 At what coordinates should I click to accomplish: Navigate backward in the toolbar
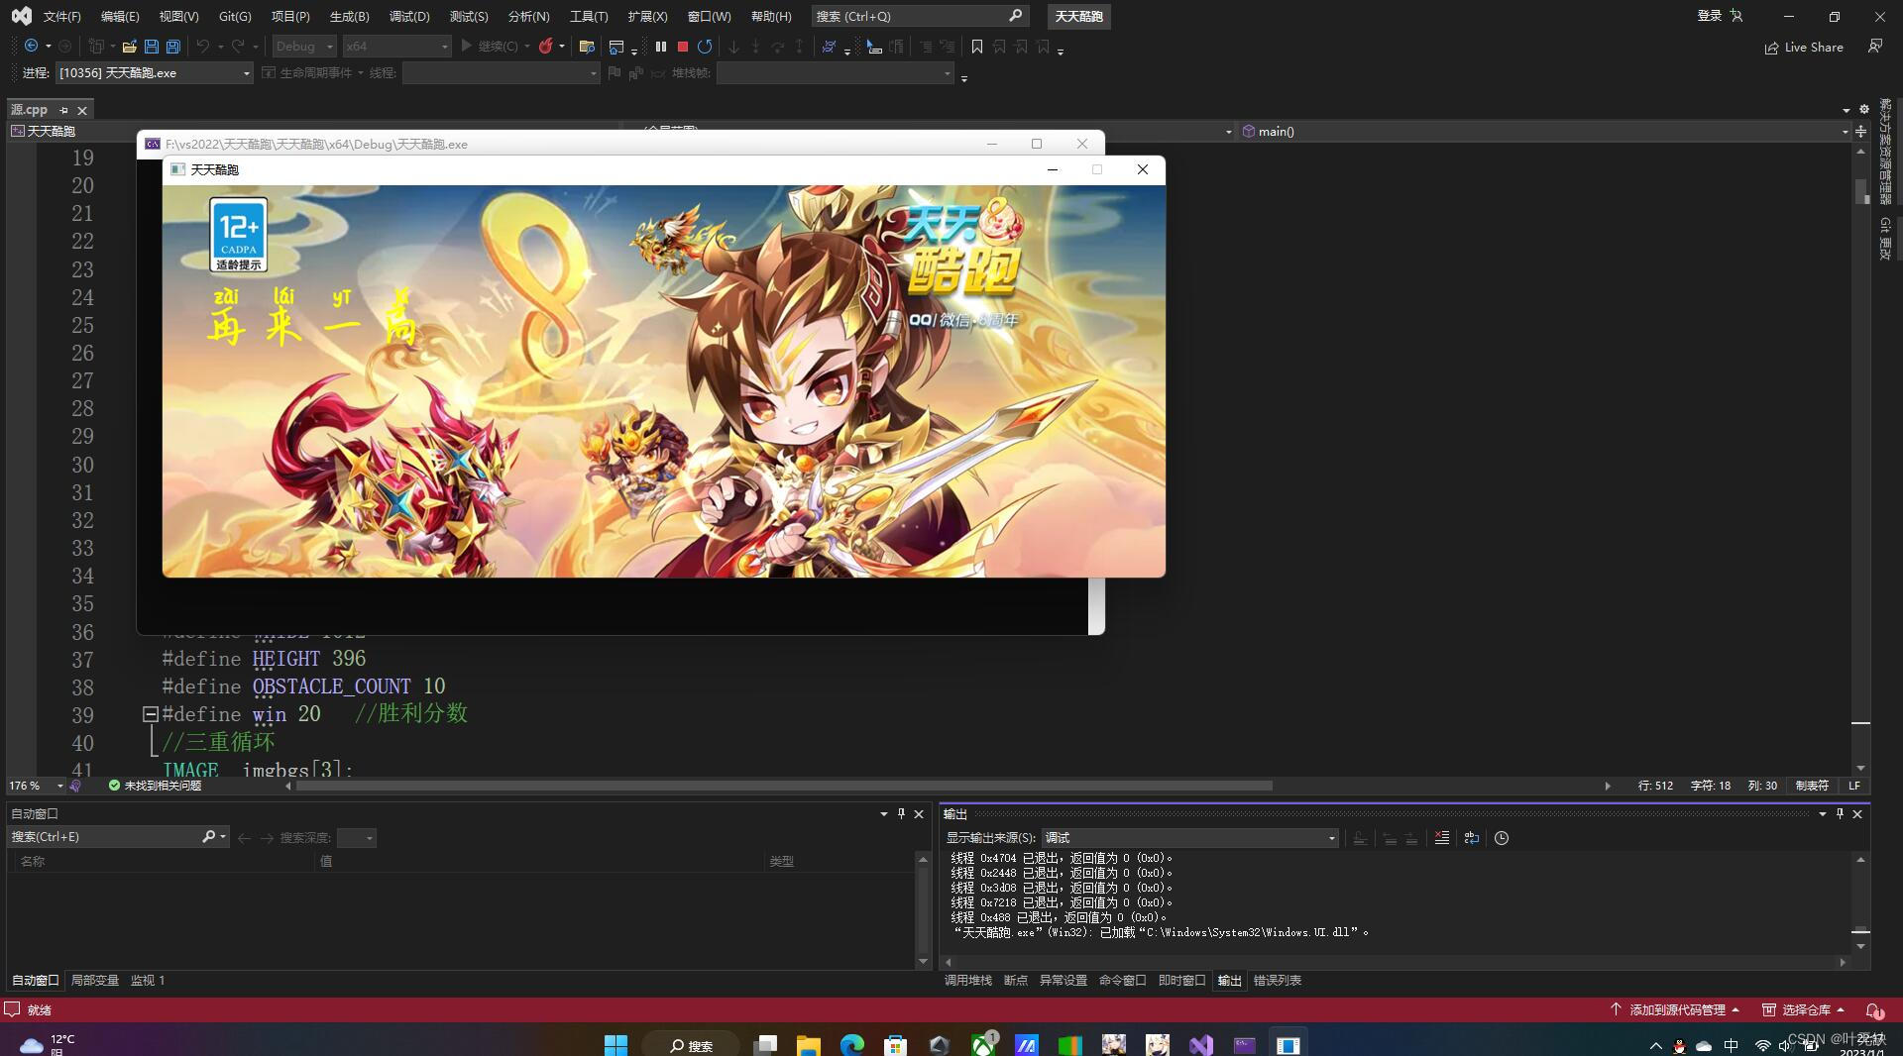pyautogui.click(x=32, y=47)
